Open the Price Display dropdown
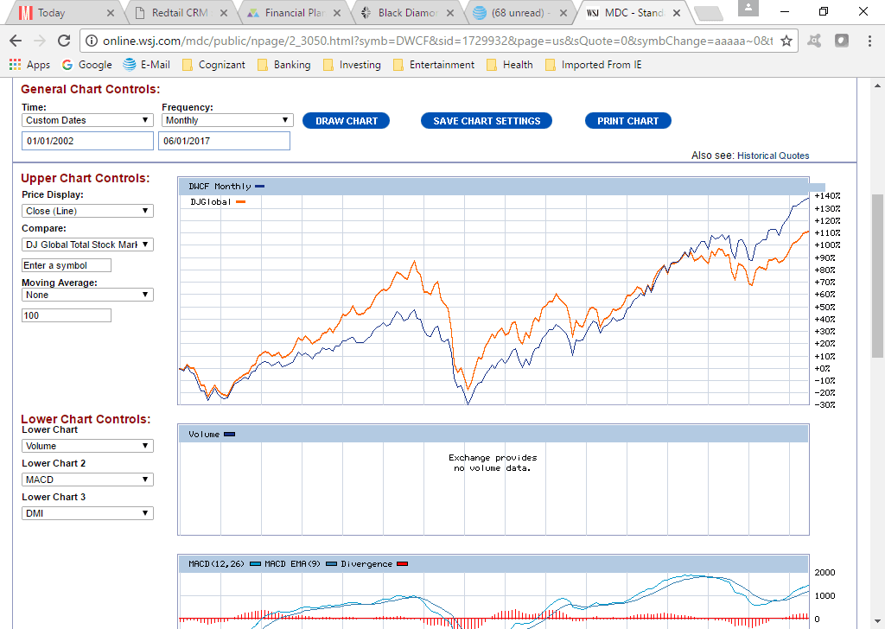The height and width of the screenshot is (629, 885). pos(87,211)
